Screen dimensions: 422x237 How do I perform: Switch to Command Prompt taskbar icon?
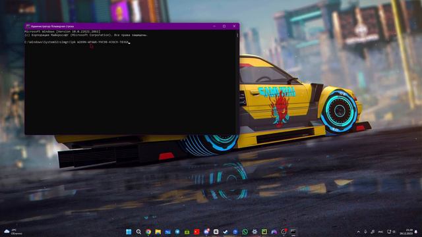click(x=293, y=232)
